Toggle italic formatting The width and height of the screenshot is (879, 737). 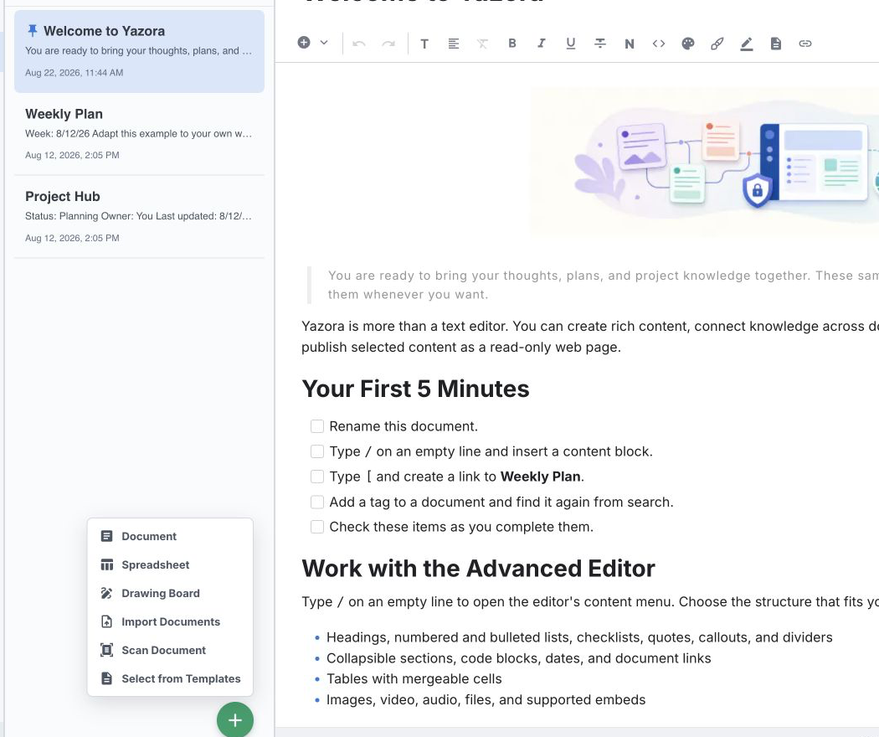click(541, 44)
